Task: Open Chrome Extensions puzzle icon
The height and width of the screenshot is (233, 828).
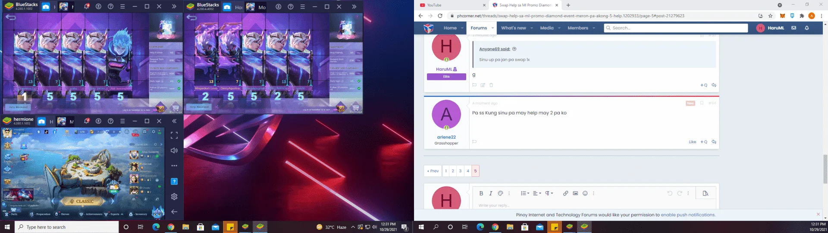Action: (802, 16)
